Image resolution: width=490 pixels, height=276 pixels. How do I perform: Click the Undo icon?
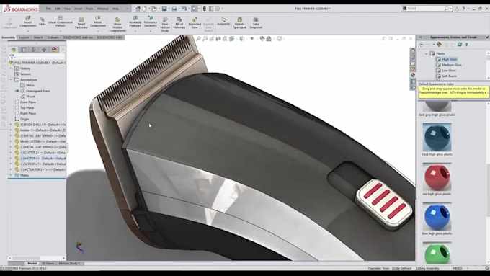(184, 9)
